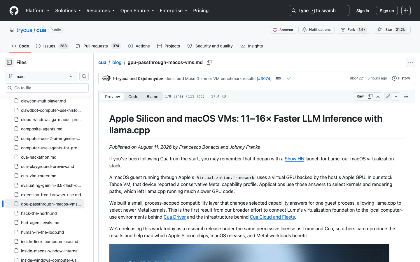Show the green check commit status

coord(289,78)
